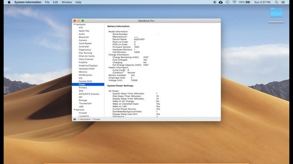This screenshot has width=293, height=164.
Task: Select Bluetooth in the sidebar
Action: (x=84, y=37)
